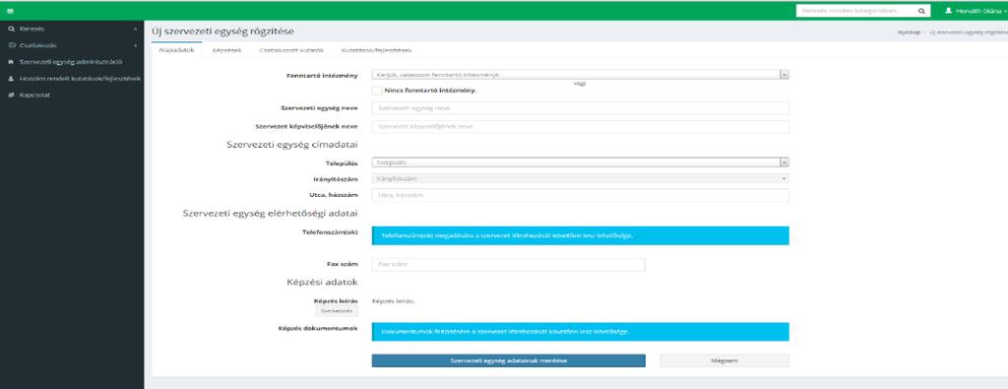This screenshot has width=1008, height=389.
Task: Click the person icon beside Hozzám rendelt kutatások
Action: pos(12,79)
